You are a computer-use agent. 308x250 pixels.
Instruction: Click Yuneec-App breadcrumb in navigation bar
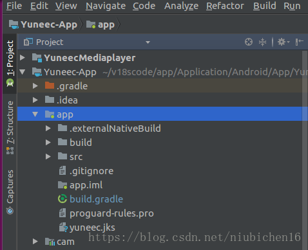point(43,24)
